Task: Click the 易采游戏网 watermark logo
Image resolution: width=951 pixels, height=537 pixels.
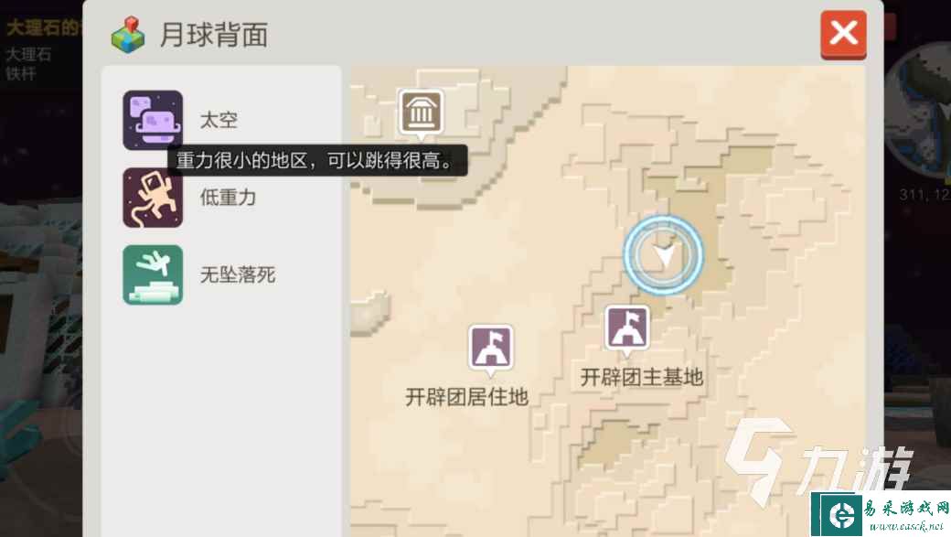Action: coord(882,514)
